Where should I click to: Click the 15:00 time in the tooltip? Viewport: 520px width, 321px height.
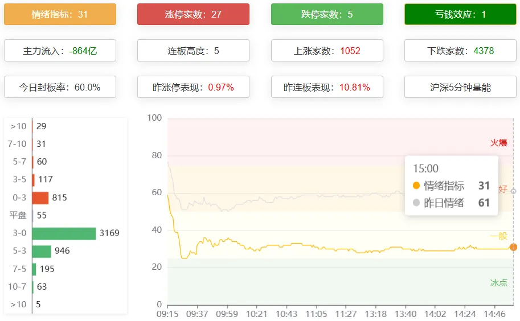(x=425, y=168)
